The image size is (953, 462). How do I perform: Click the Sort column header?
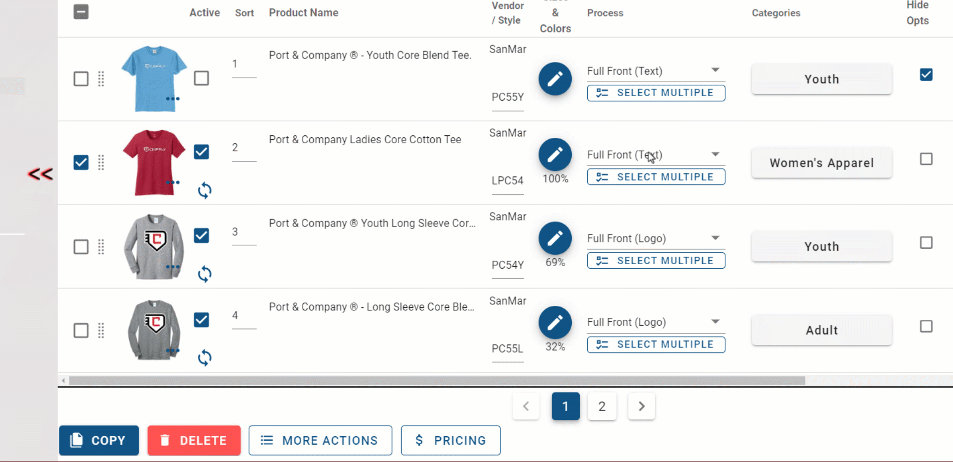(x=244, y=13)
